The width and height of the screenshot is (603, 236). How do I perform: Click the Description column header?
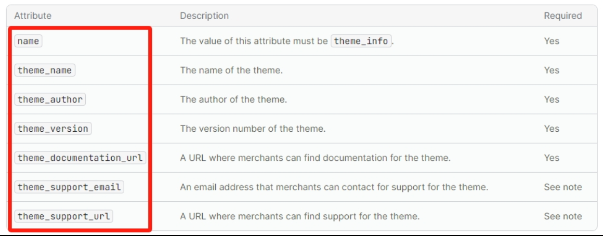click(204, 16)
